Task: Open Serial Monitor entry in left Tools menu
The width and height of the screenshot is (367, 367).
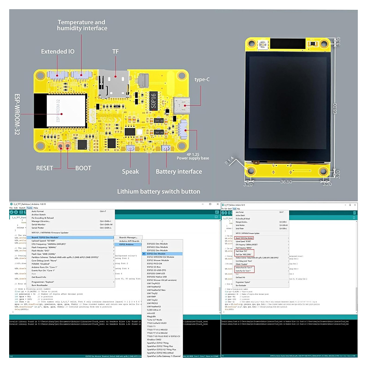Action: [71, 224]
